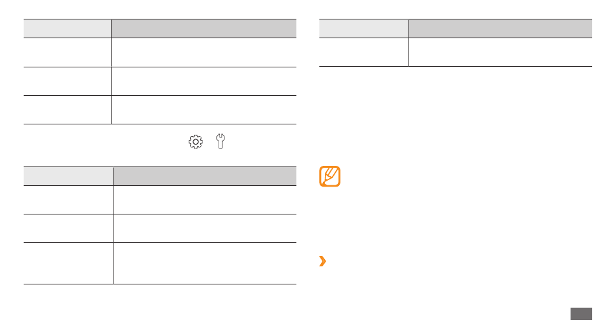
Task: Click first body row narrow cell above gear icon
Action: 67,52
